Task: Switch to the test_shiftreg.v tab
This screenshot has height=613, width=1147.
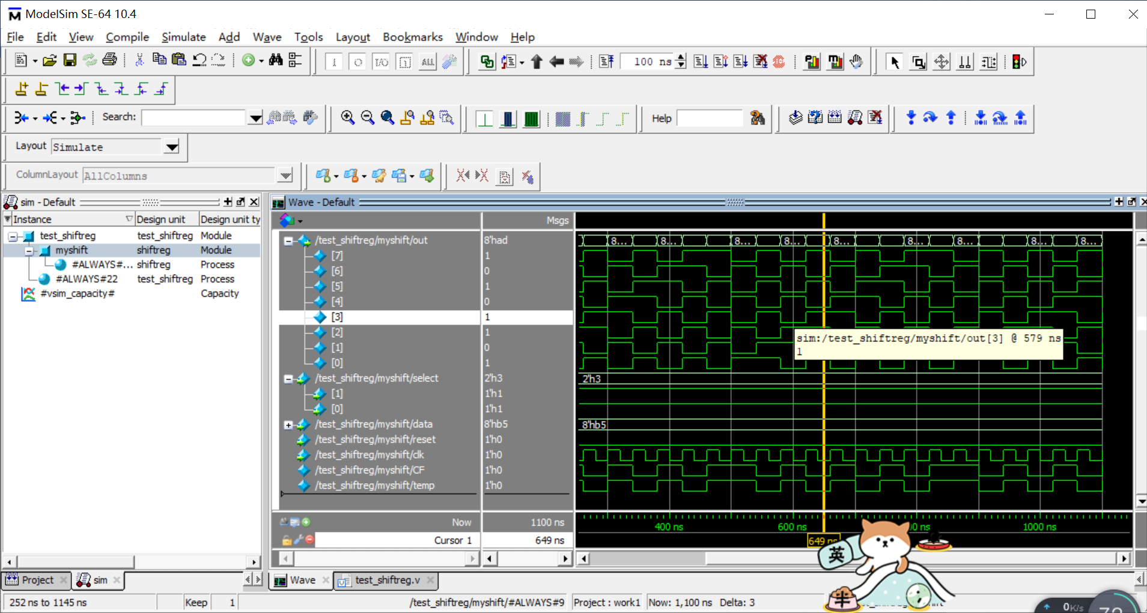Action: tap(387, 580)
